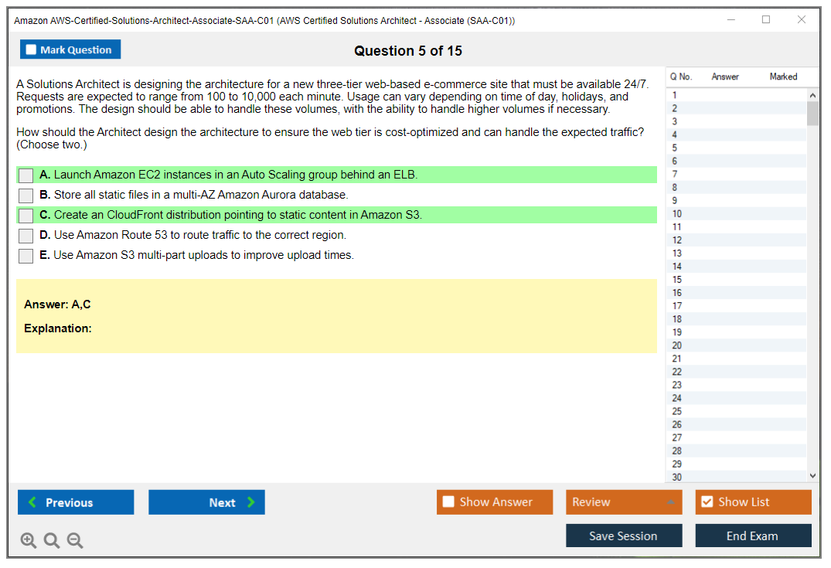Uncheck the Show List toggle
This screenshot has height=568, width=831.
(x=707, y=502)
